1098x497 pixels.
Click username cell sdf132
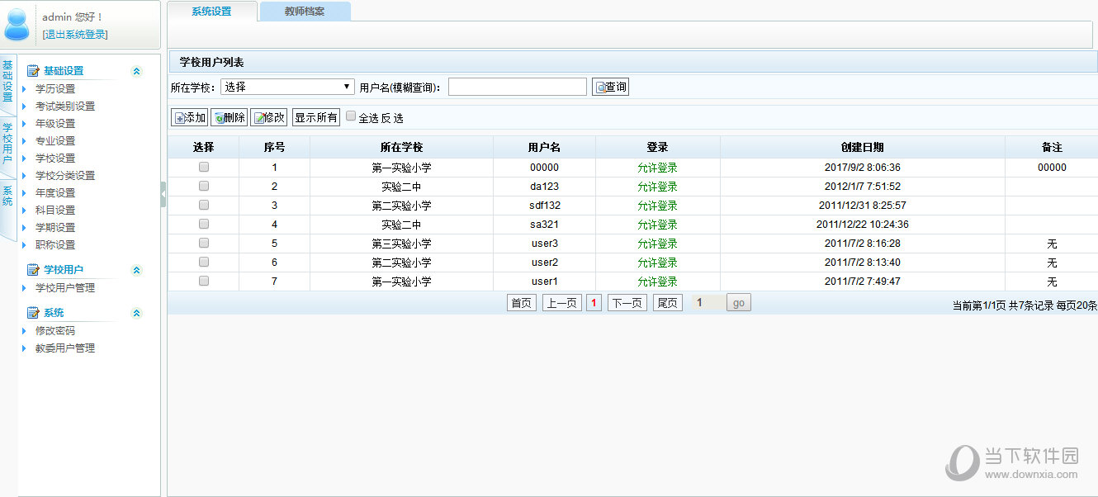point(545,206)
